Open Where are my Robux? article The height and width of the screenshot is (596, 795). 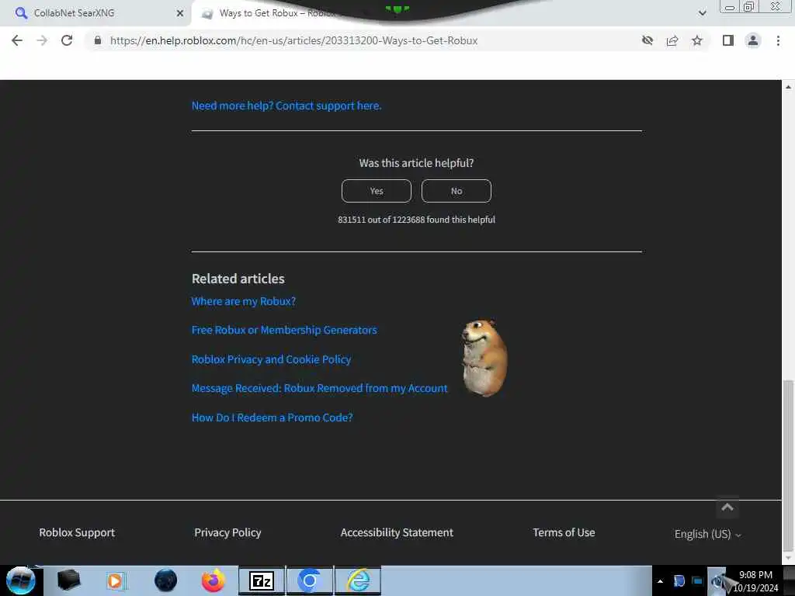[x=243, y=301]
